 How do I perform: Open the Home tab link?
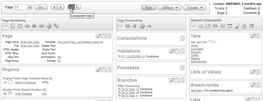(194, 46)
